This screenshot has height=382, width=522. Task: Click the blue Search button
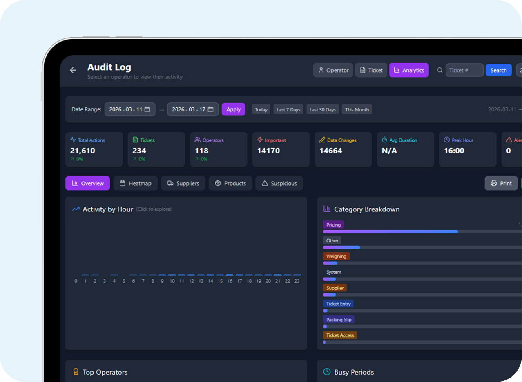click(499, 70)
